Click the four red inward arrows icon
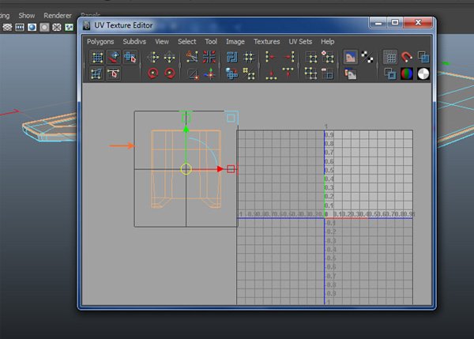Viewport: 474px width, 339px height. (x=209, y=57)
